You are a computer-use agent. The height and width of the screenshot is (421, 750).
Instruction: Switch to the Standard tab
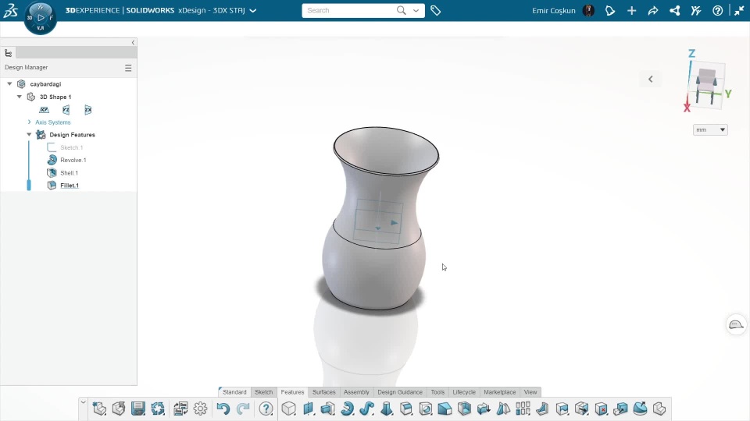click(234, 392)
